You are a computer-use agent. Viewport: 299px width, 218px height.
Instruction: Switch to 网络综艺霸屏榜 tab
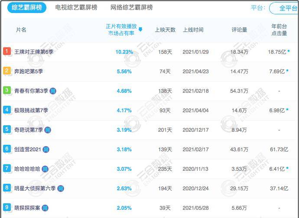[131, 7]
